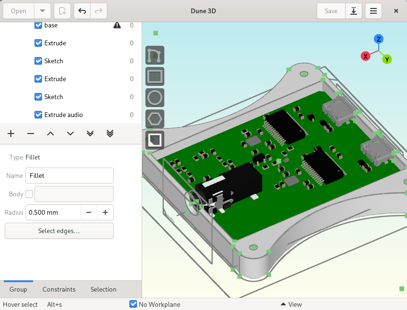Expand the View options in the status bar
This screenshot has height=310, width=407.
[291, 304]
